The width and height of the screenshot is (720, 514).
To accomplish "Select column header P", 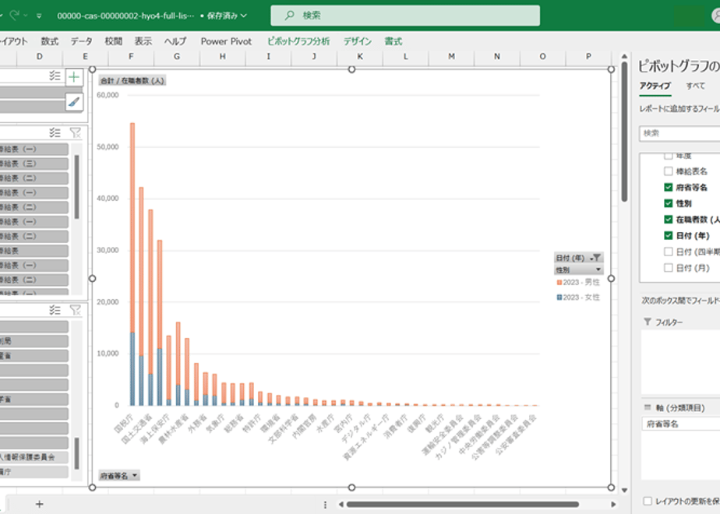I will pos(588,56).
